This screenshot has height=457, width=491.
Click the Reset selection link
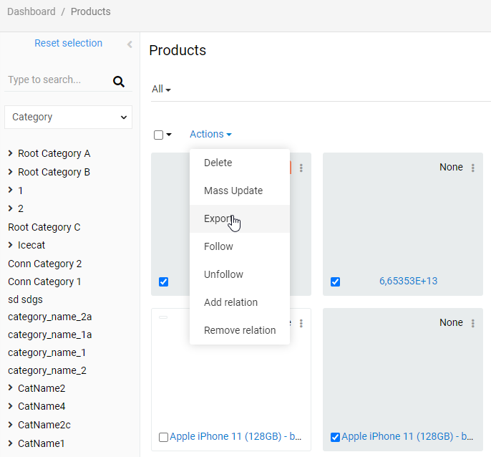click(68, 43)
